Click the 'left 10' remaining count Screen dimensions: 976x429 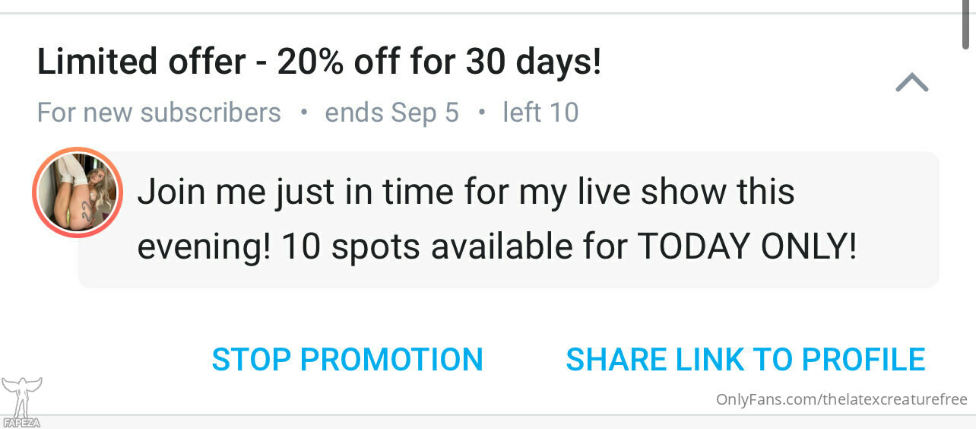[x=540, y=113]
